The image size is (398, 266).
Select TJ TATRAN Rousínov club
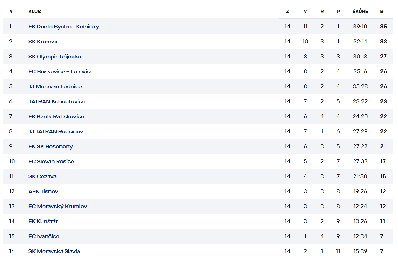tap(56, 131)
